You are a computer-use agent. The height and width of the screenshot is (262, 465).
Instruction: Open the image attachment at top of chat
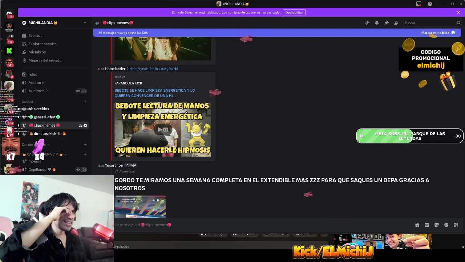click(x=163, y=48)
